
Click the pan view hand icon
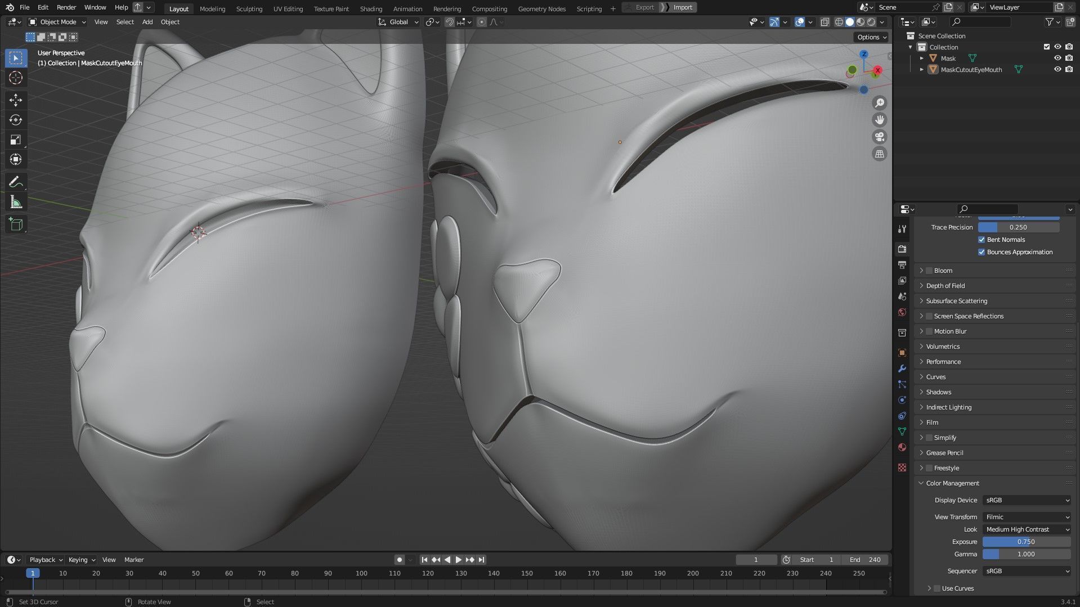[879, 120]
